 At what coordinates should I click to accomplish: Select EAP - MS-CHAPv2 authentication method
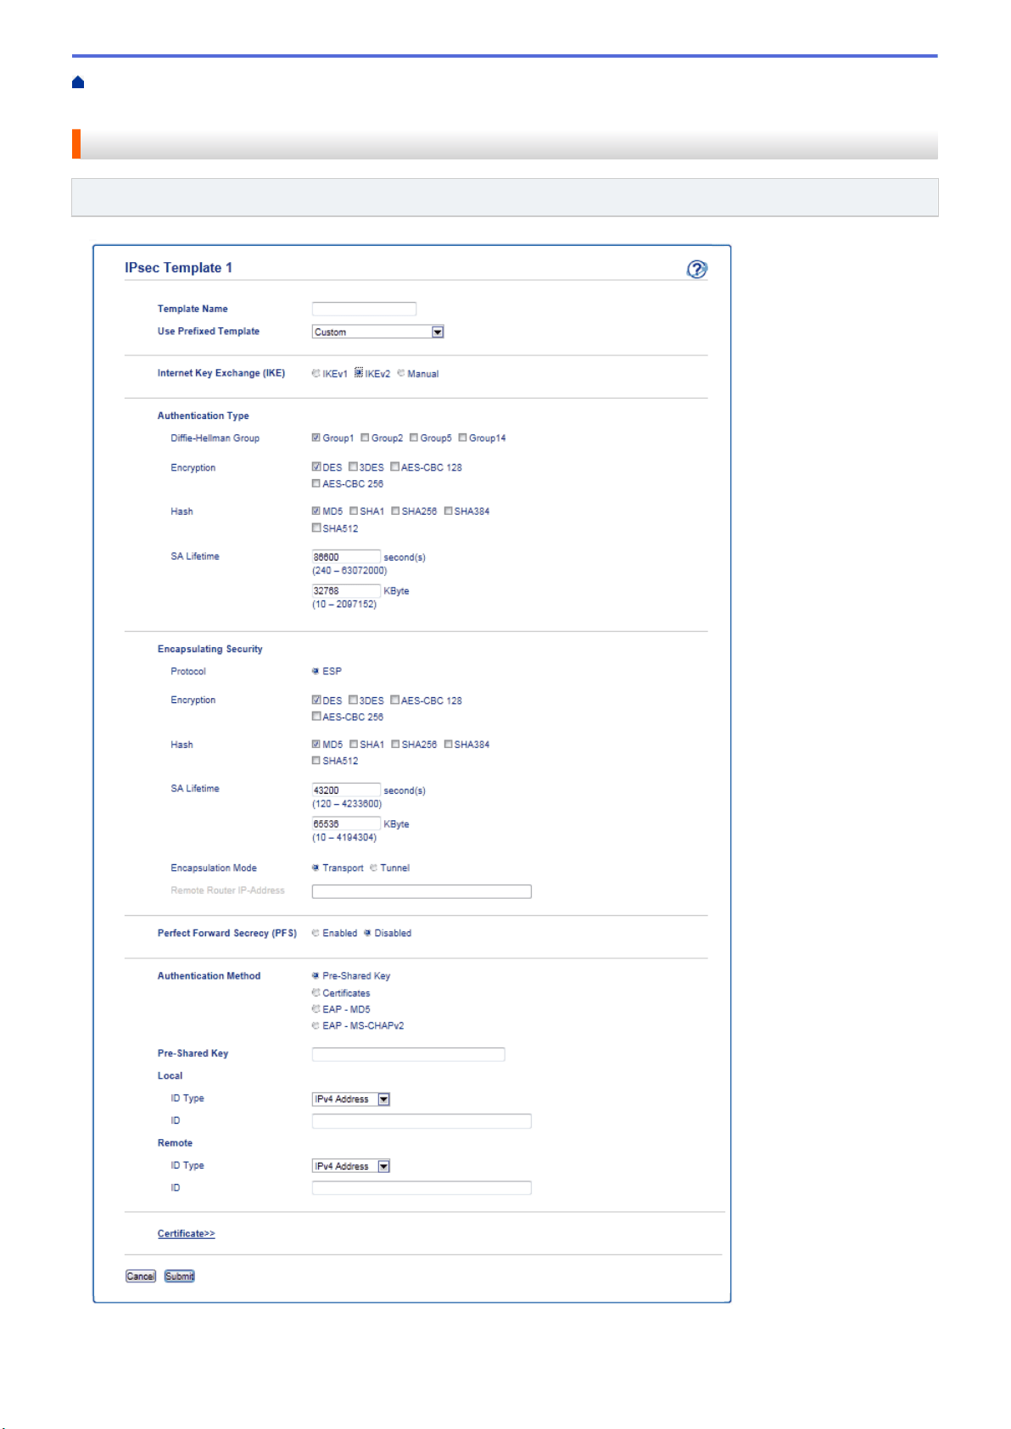coord(316,1025)
